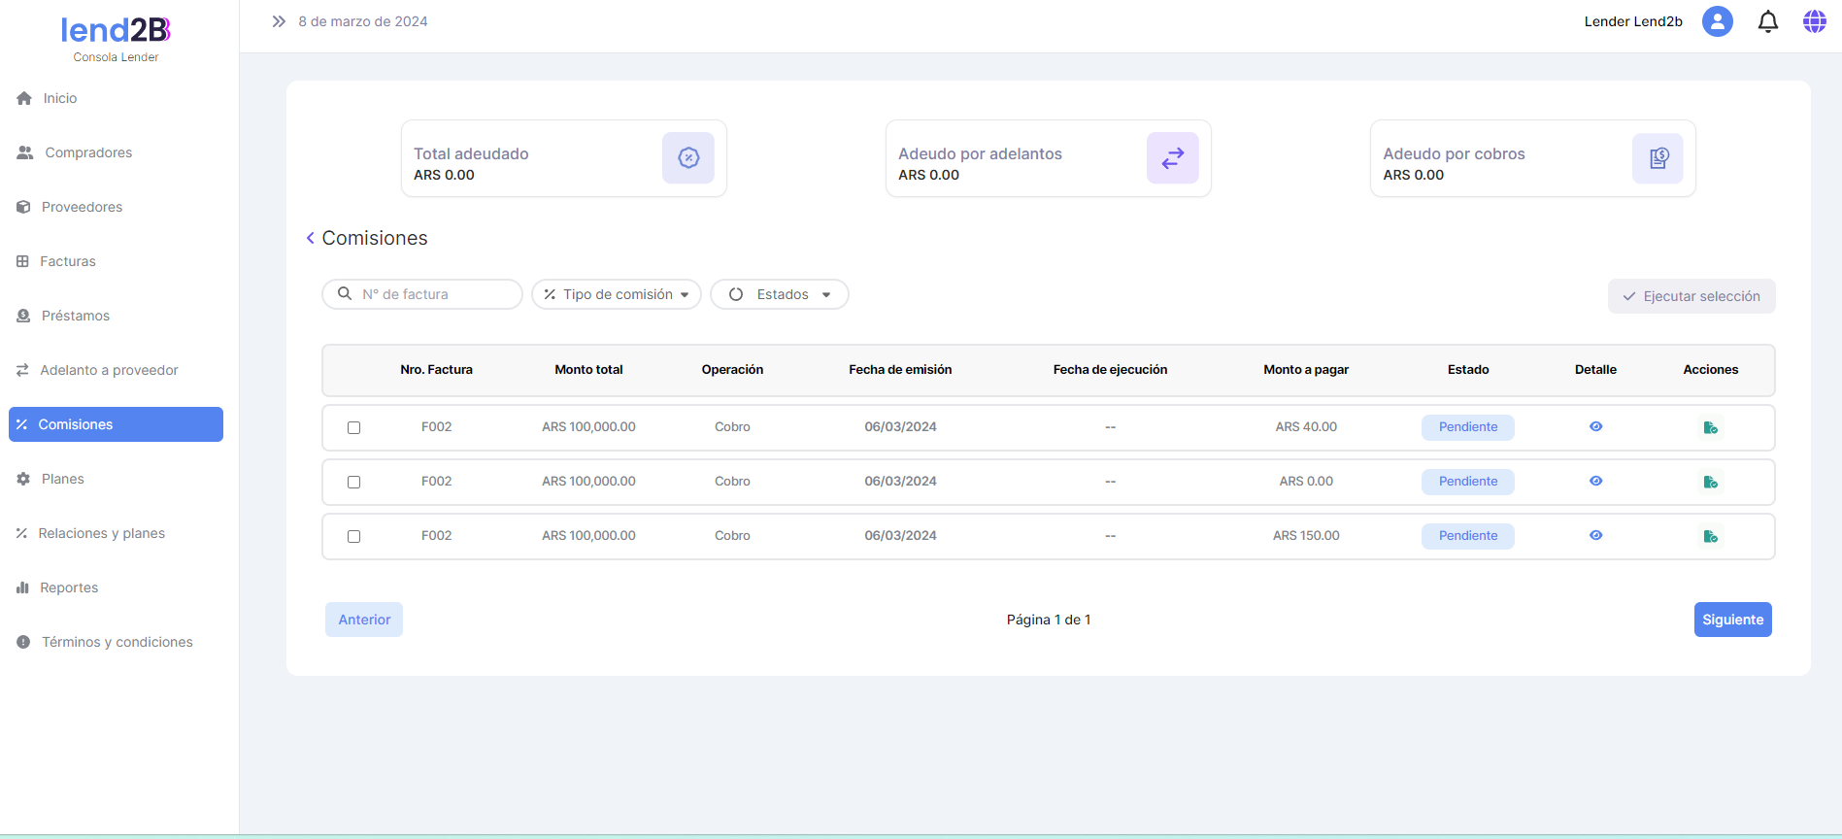Screen dimensions: 1842x839
Task: Open the Estados filter dropdown
Action: click(780, 294)
